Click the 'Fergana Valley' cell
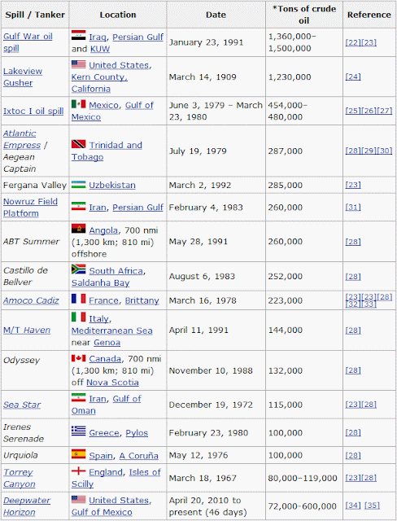 35,185
